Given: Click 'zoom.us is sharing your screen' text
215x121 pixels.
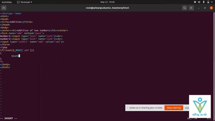Looking at the screenshot, I should click(x=146, y=108).
